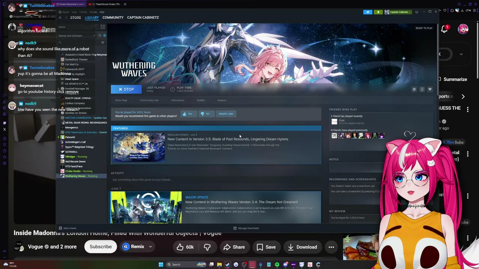Open the game settings gear icon
Viewport: 479px width, 269px height.
[414, 89]
